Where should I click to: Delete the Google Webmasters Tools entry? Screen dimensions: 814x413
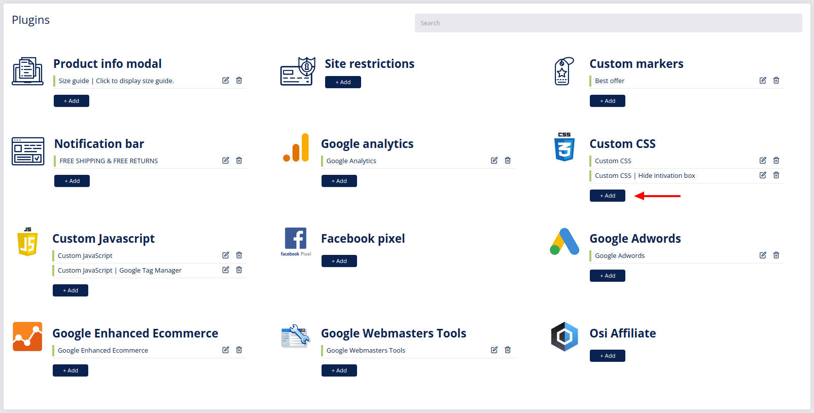point(508,350)
